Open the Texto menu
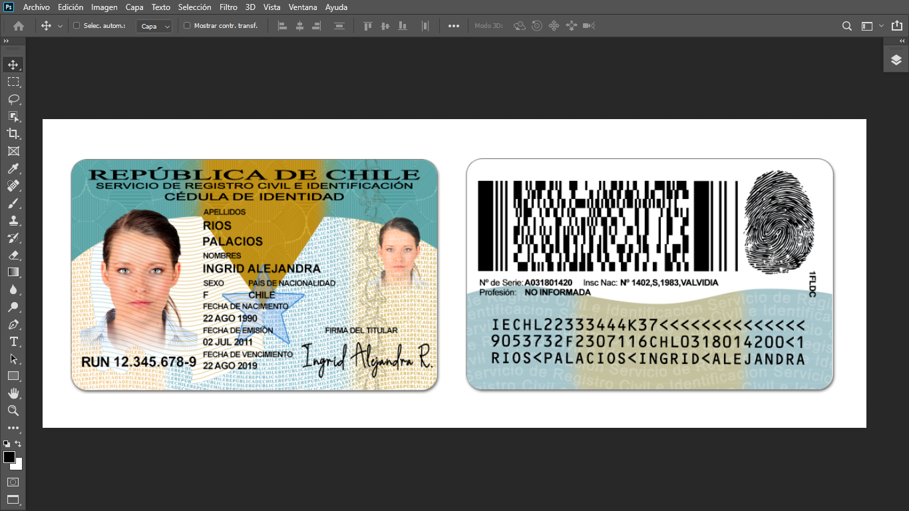Image resolution: width=909 pixels, height=511 pixels. (x=161, y=7)
